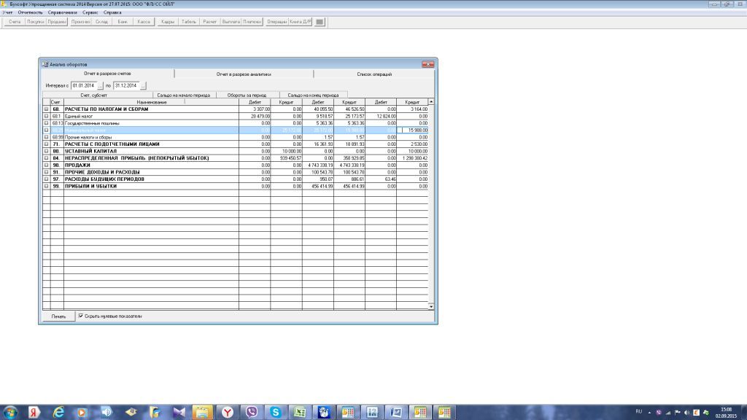Open the start date picker button
Image resolution: width=747 pixels, height=420 pixels.
[100, 86]
